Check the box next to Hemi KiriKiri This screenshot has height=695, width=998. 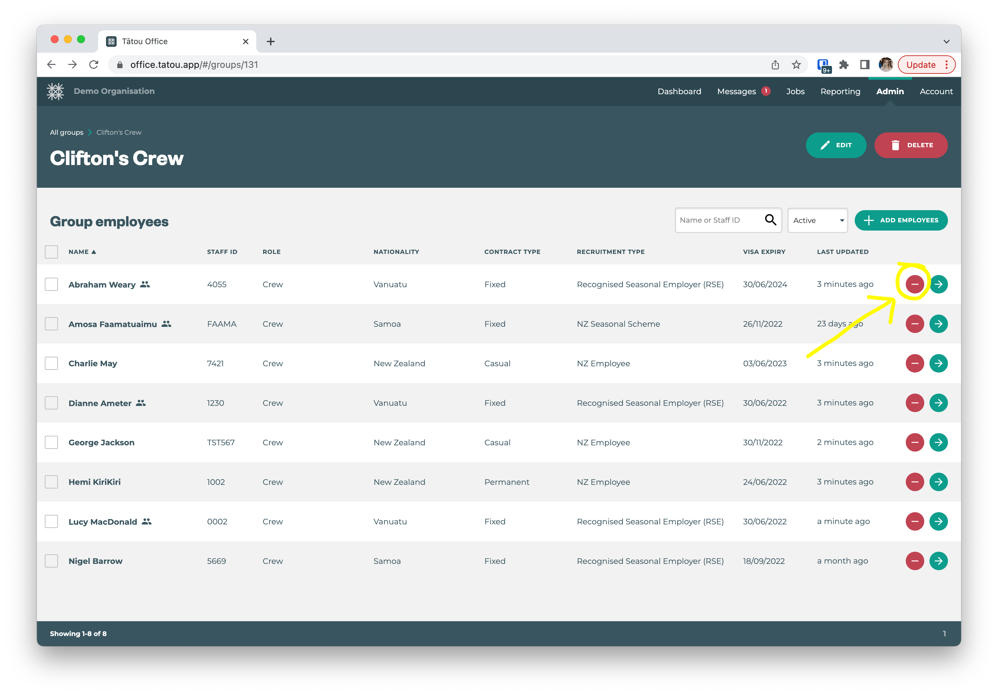pos(51,482)
